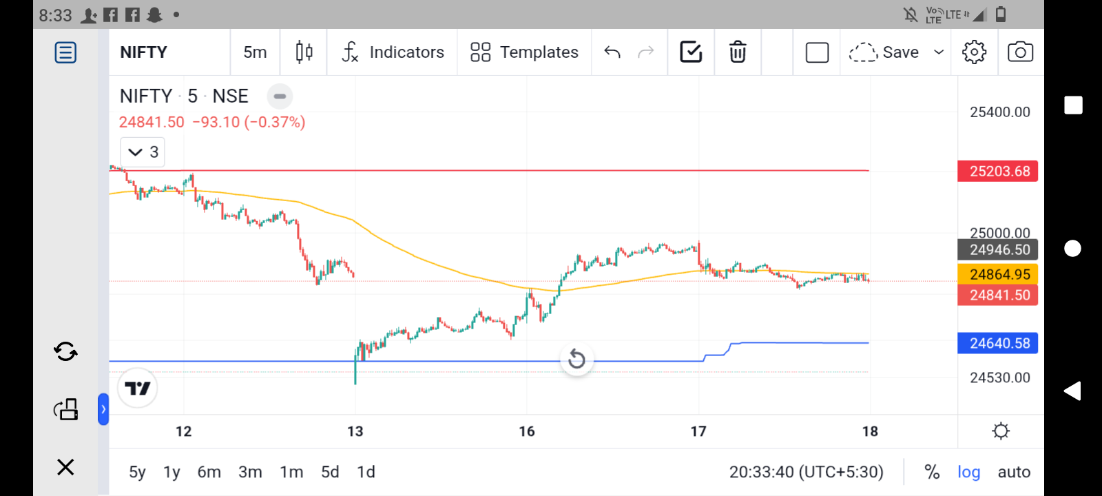
Task: Take a chart snapshot with camera
Action: point(1020,52)
